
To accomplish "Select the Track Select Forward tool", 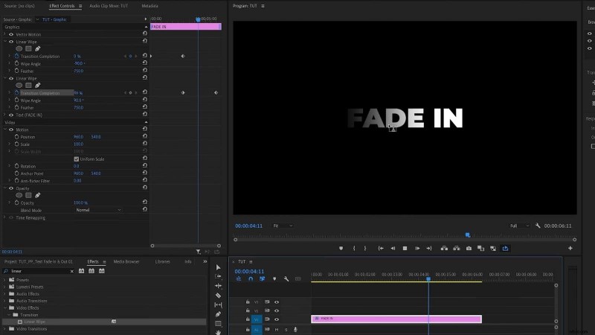I will click(x=218, y=276).
